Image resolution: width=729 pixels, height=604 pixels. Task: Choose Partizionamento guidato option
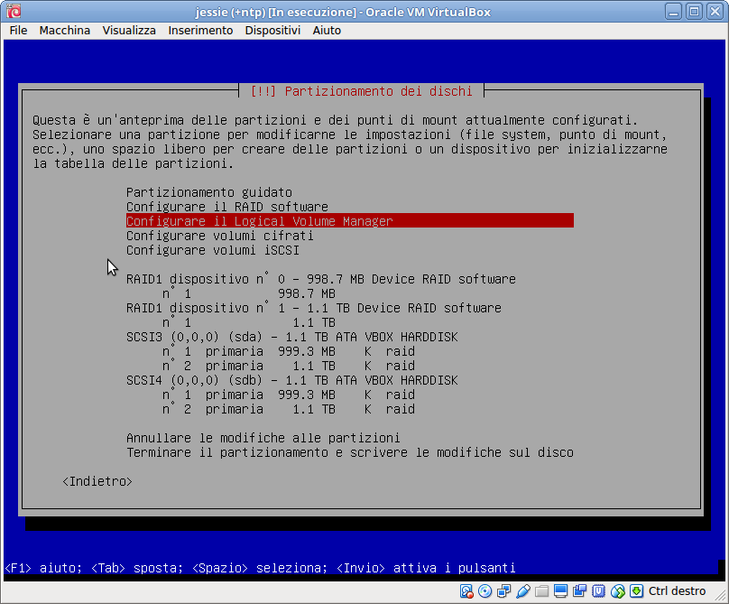[209, 192]
